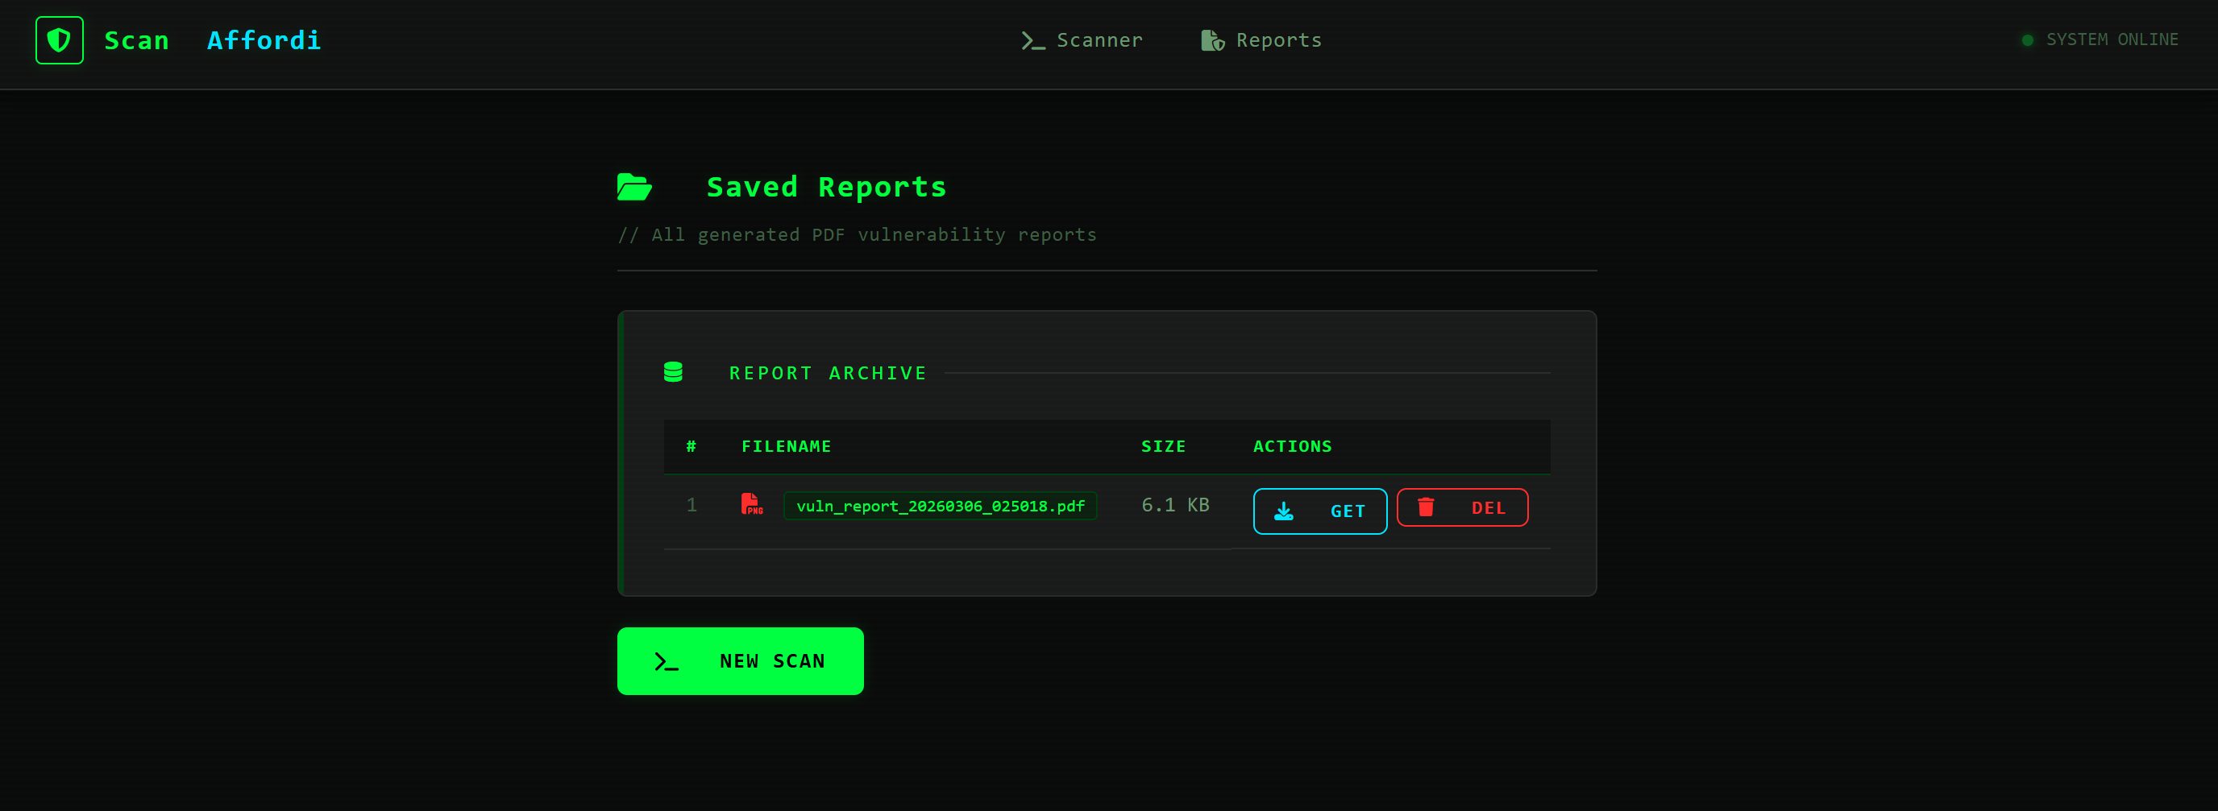Click the FILENAME column header
The width and height of the screenshot is (2218, 811).
click(x=786, y=446)
